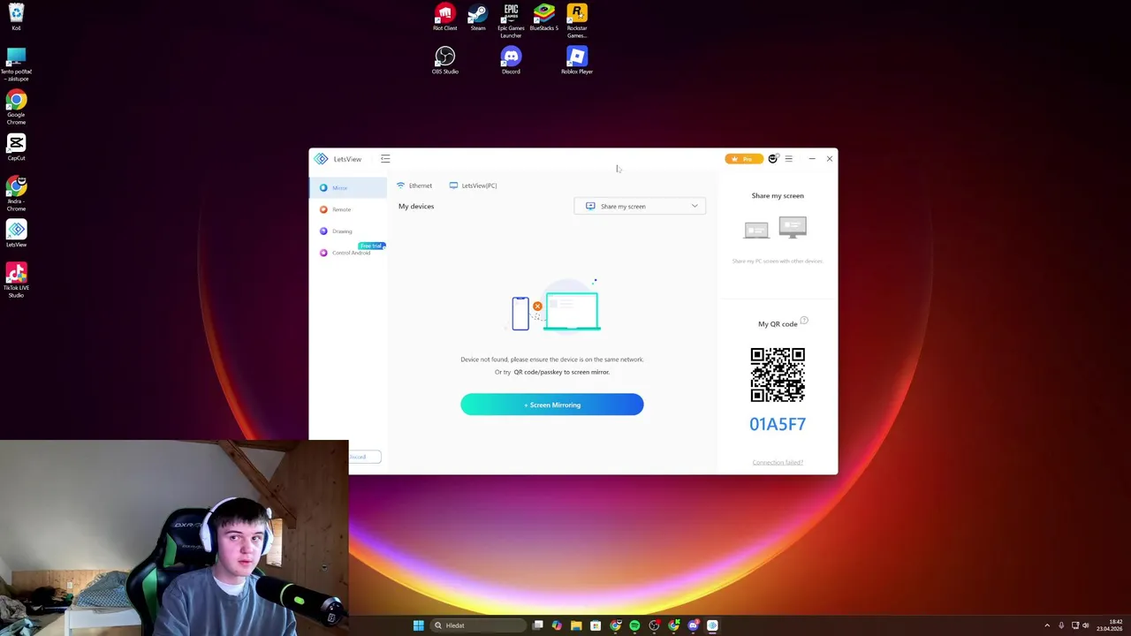Select the Roblox Player desktop icon
The width and height of the screenshot is (1131, 636).
point(577,61)
